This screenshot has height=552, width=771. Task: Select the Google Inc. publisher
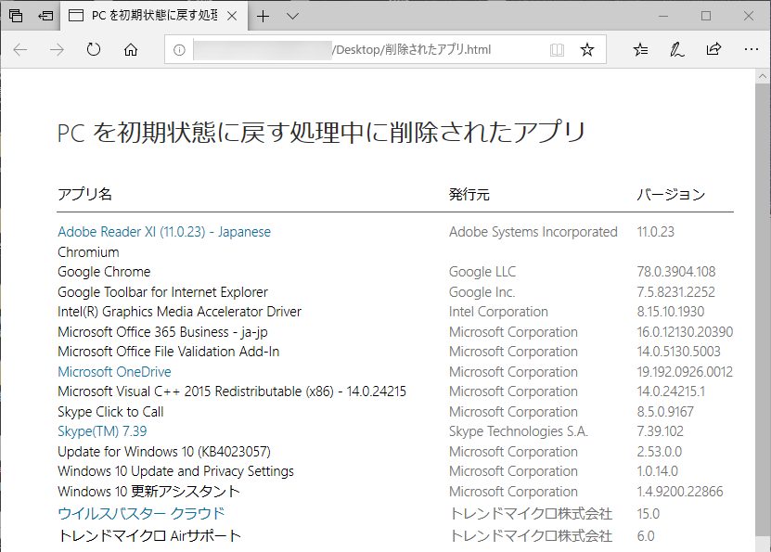pos(482,292)
